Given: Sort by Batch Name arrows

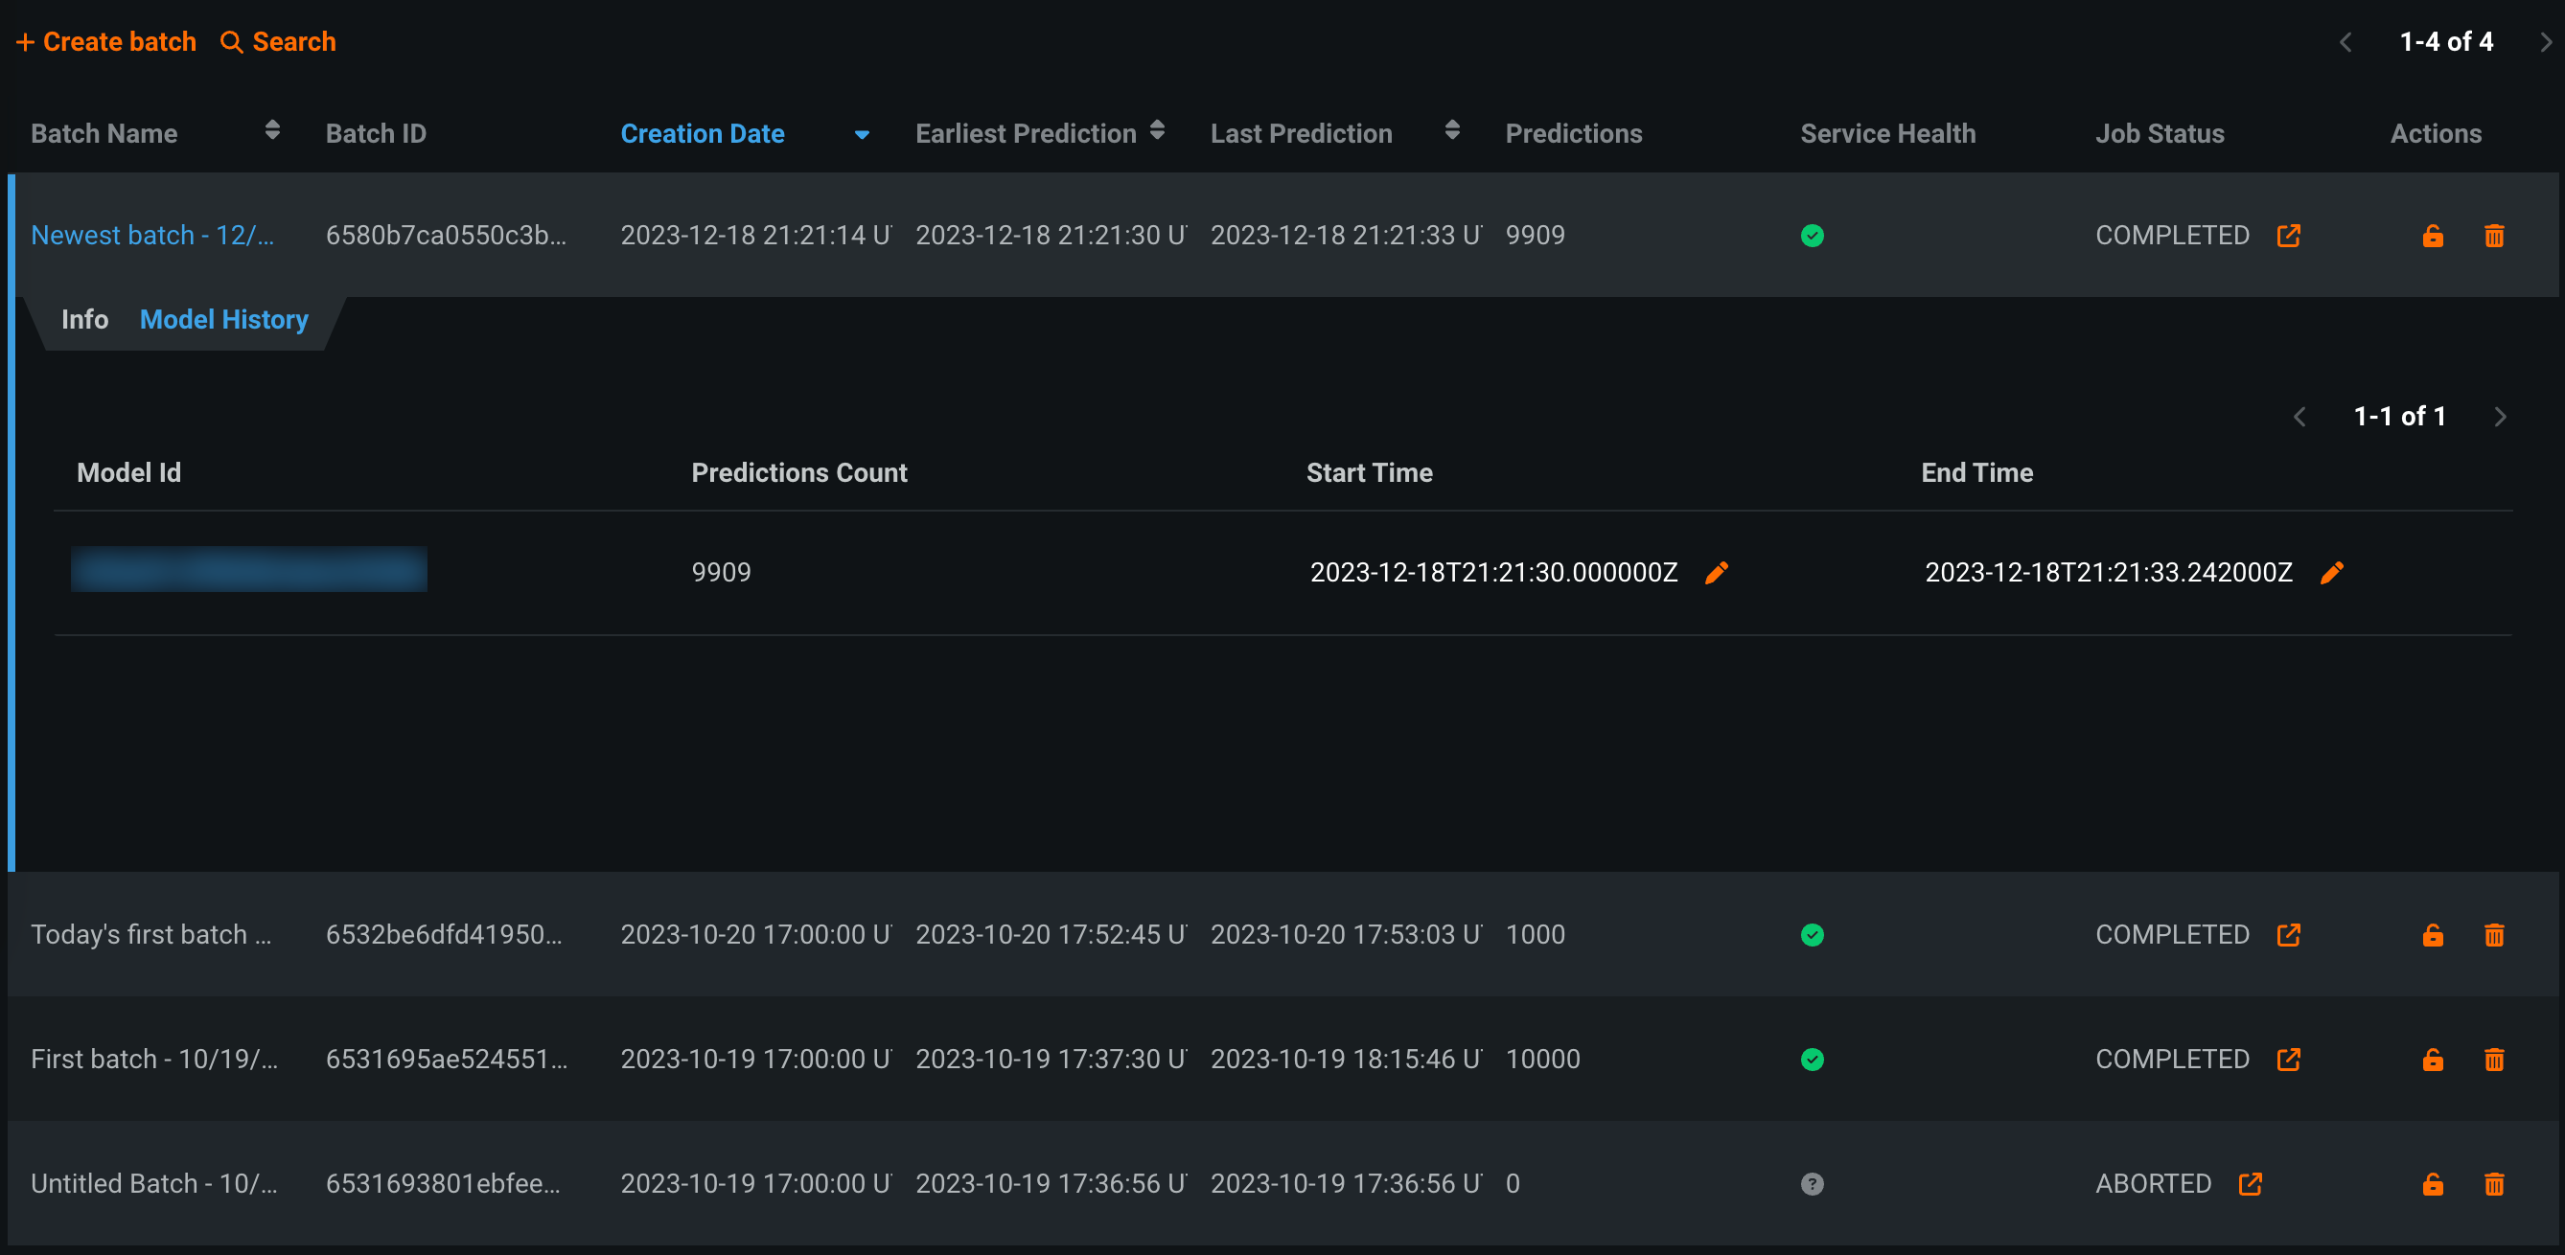Looking at the screenshot, I should click(272, 130).
